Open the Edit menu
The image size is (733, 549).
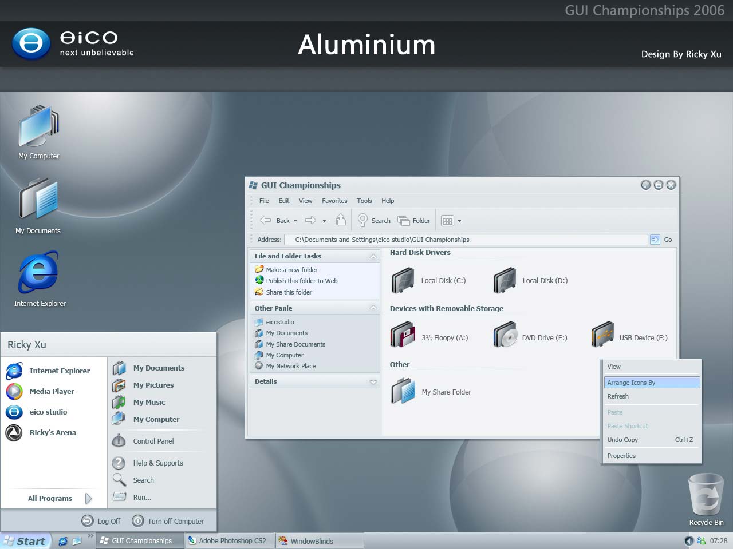284,201
